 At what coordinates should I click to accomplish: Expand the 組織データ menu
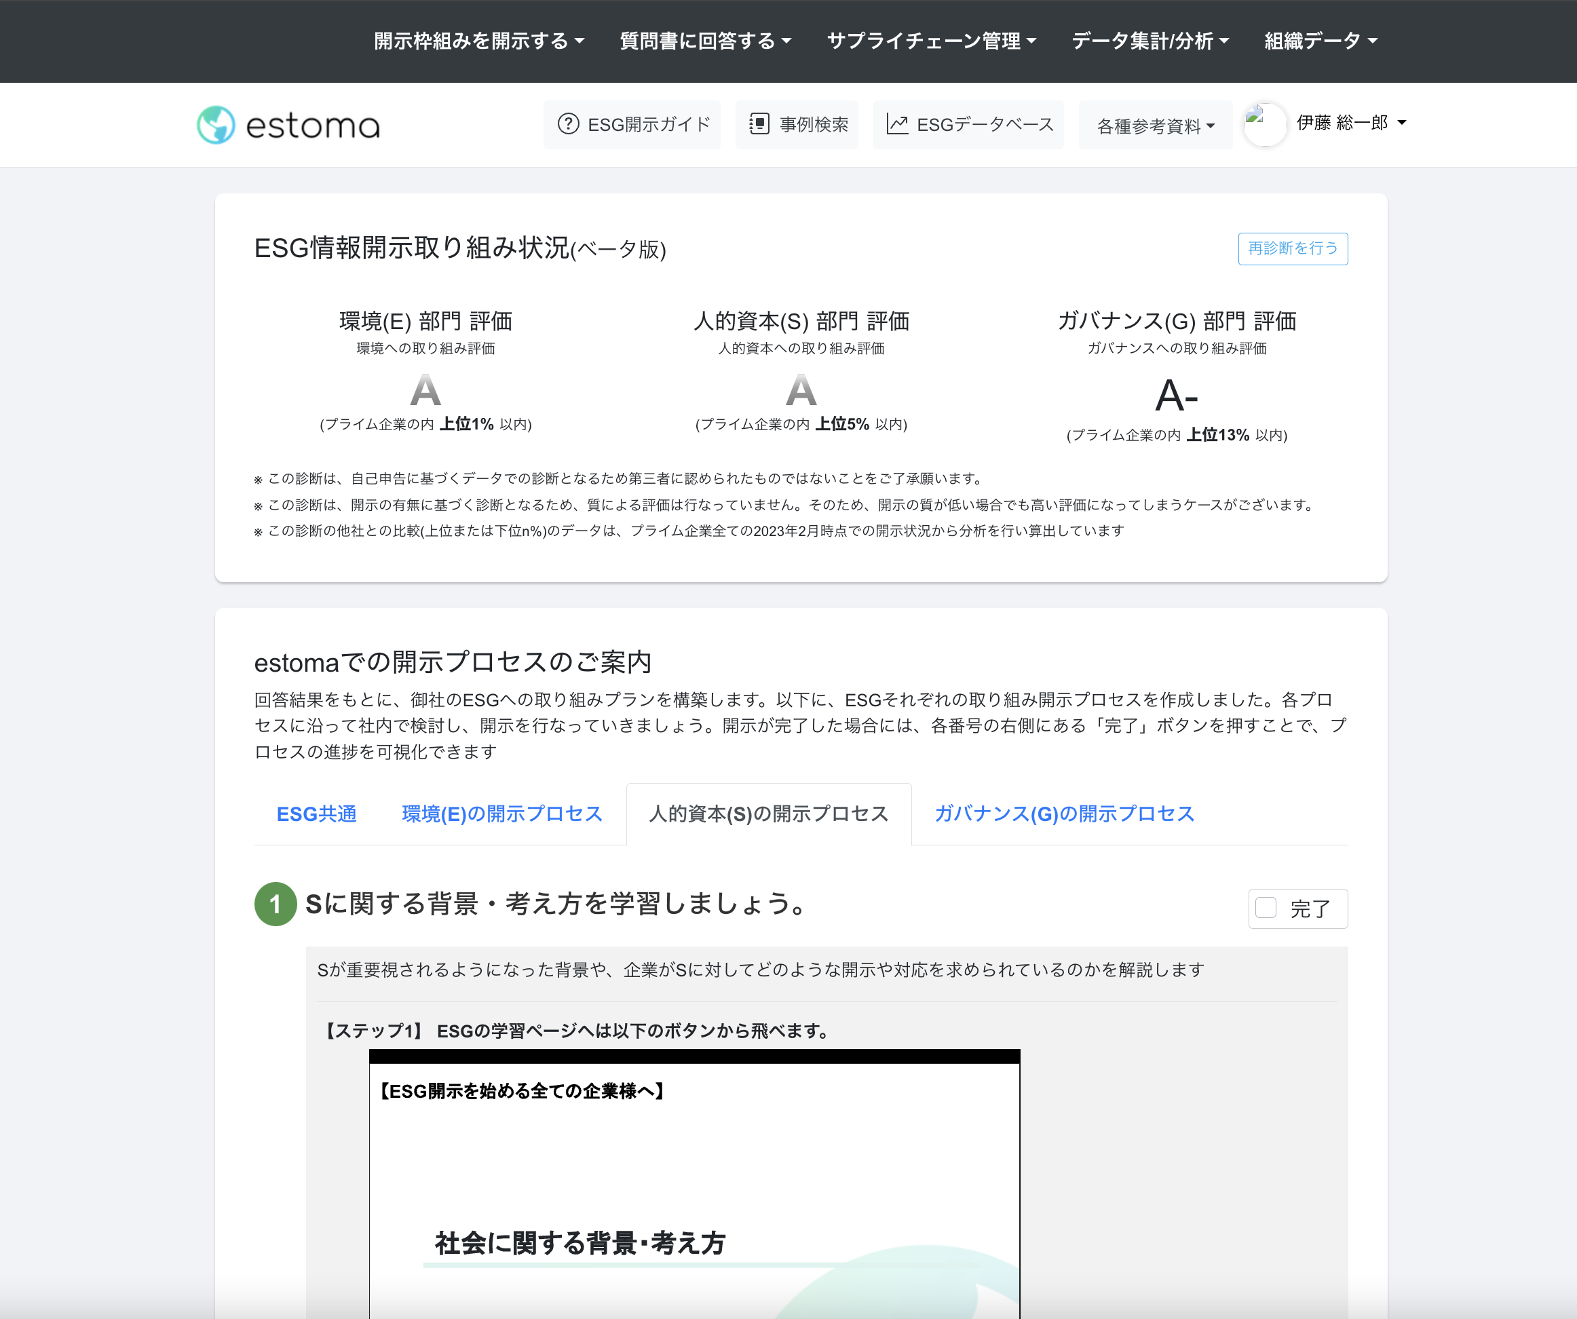(1318, 41)
